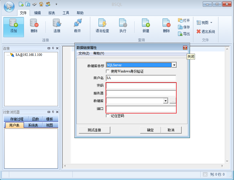
Task: Open 文件(Z) menu in dialog
Action: click(x=84, y=53)
